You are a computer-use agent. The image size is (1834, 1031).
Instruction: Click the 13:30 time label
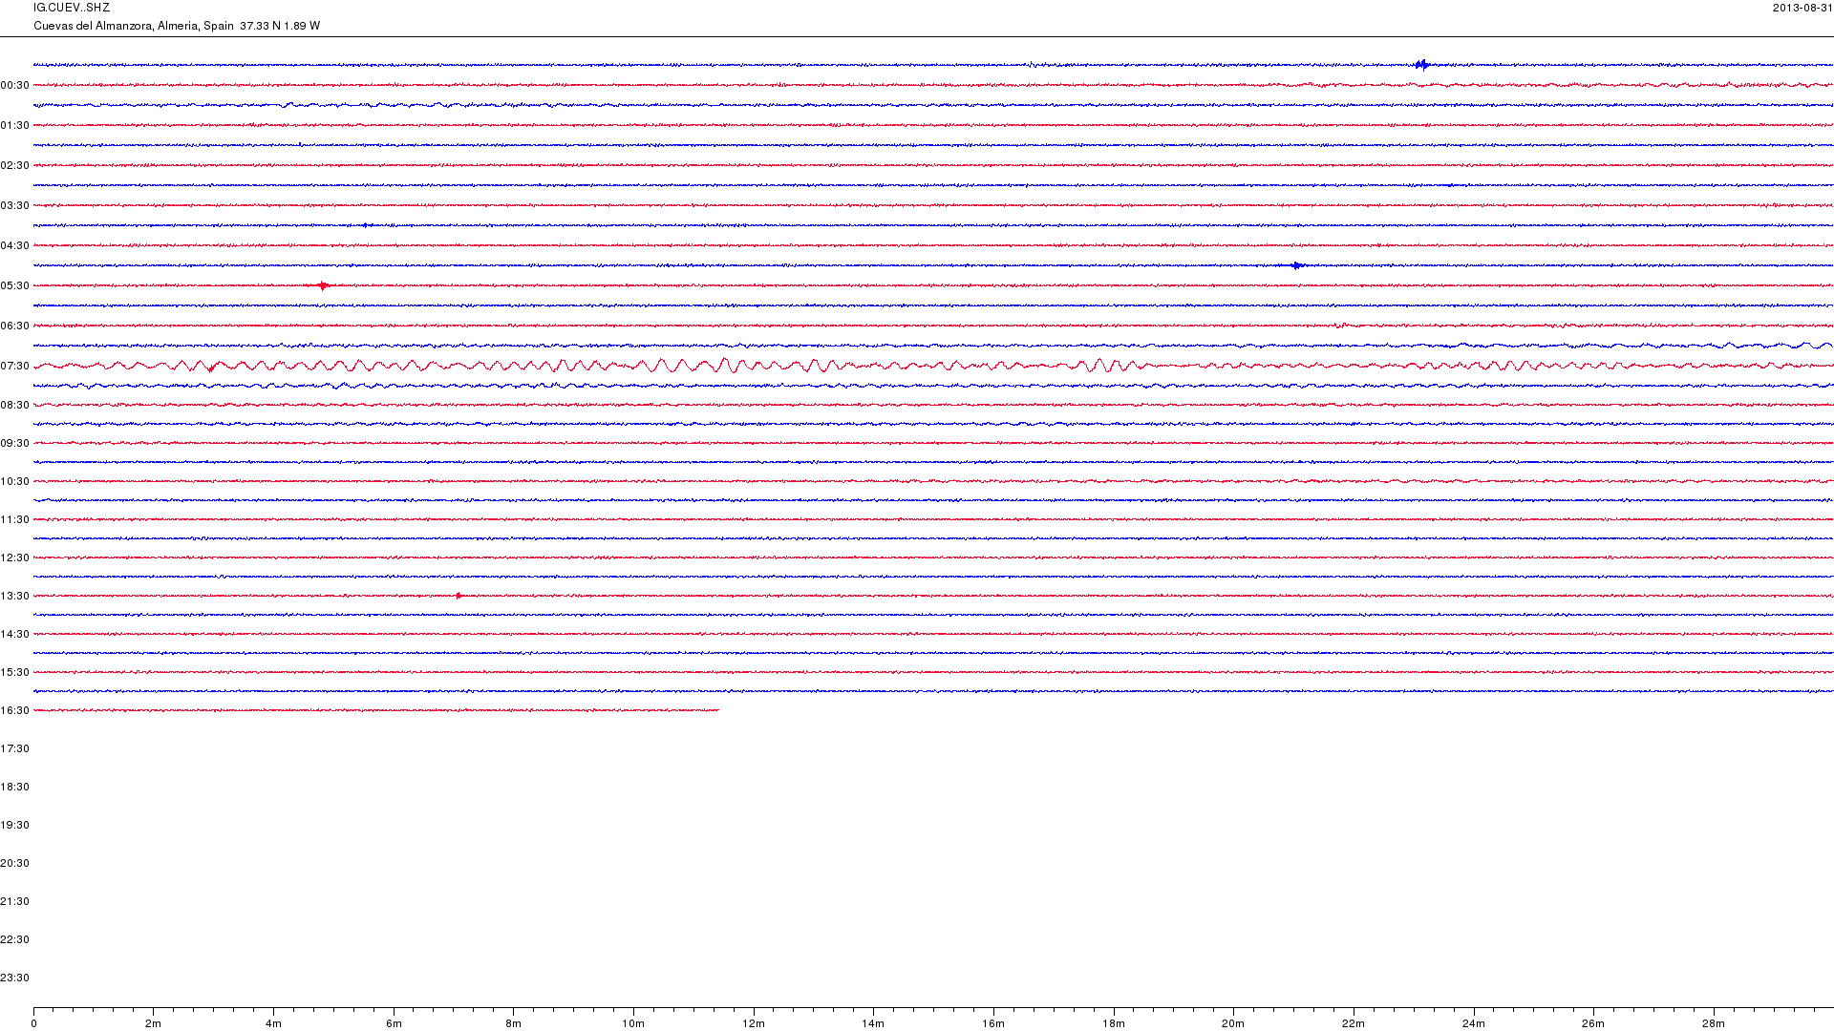[15, 597]
